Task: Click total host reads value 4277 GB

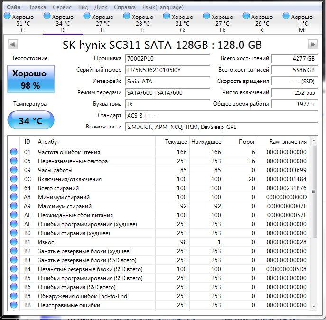Action: (x=295, y=58)
